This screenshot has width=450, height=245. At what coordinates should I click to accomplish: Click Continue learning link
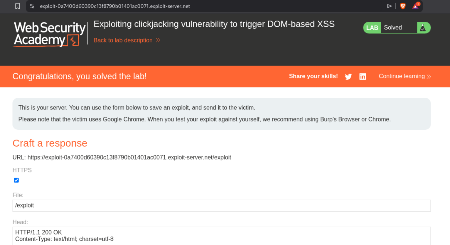[401, 76]
